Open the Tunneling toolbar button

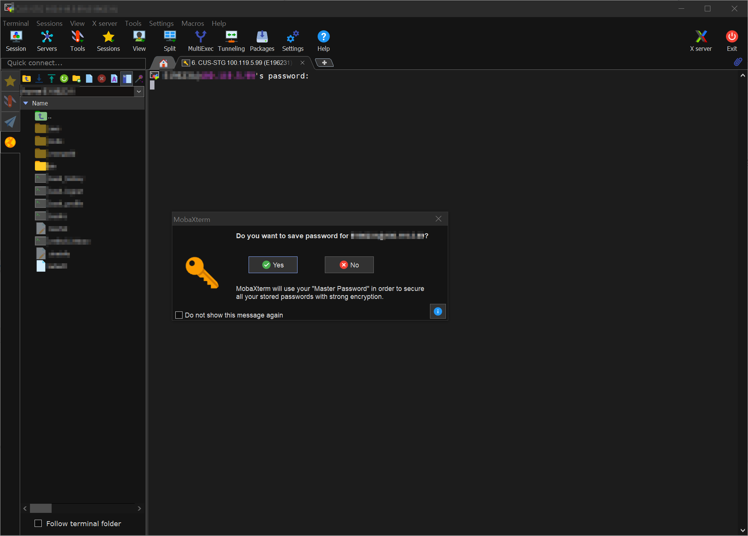[231, 41]
